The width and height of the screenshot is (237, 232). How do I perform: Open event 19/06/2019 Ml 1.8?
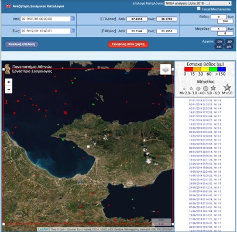click(x=205, y=215)
